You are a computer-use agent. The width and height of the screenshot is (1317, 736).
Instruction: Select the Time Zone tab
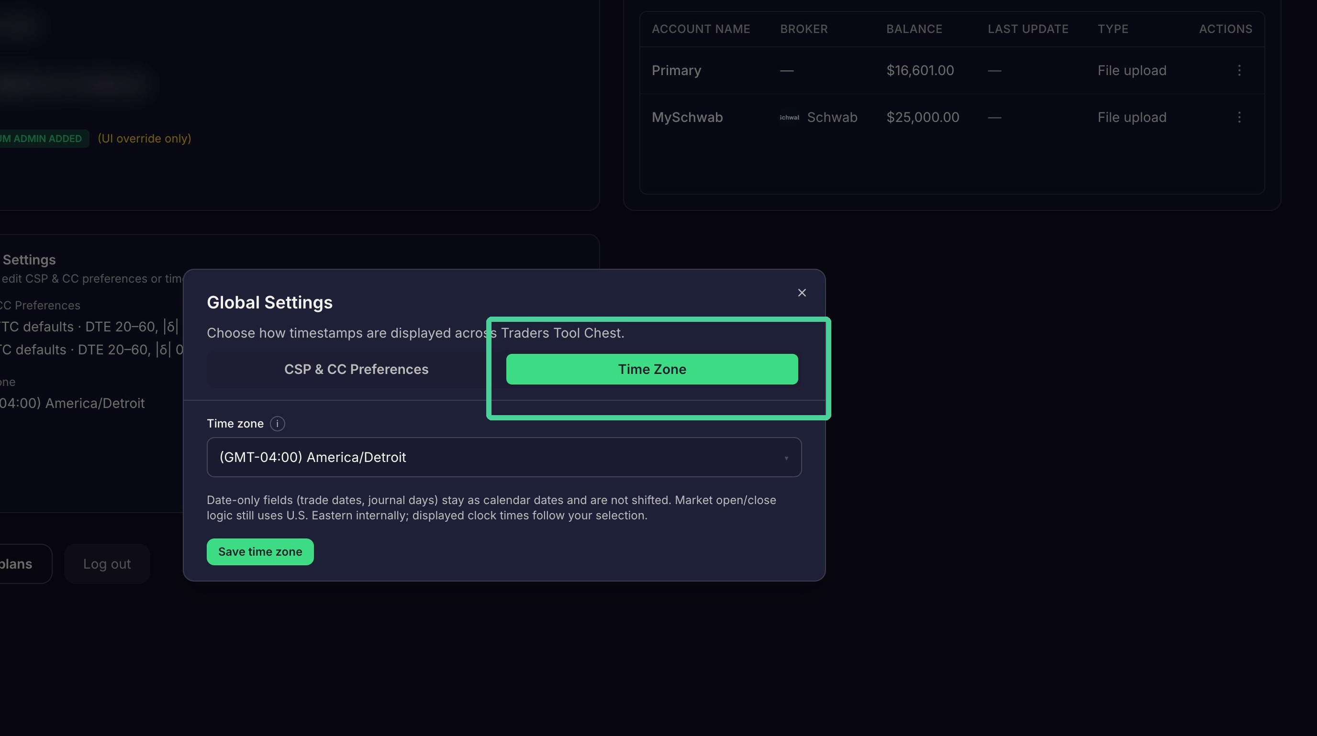point(652,369)
